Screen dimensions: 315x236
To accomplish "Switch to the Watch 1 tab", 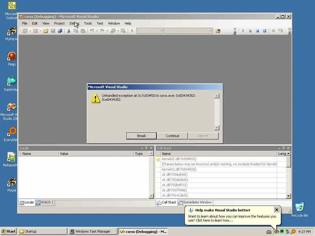I will pyautogui.click(x=45, y=203).
